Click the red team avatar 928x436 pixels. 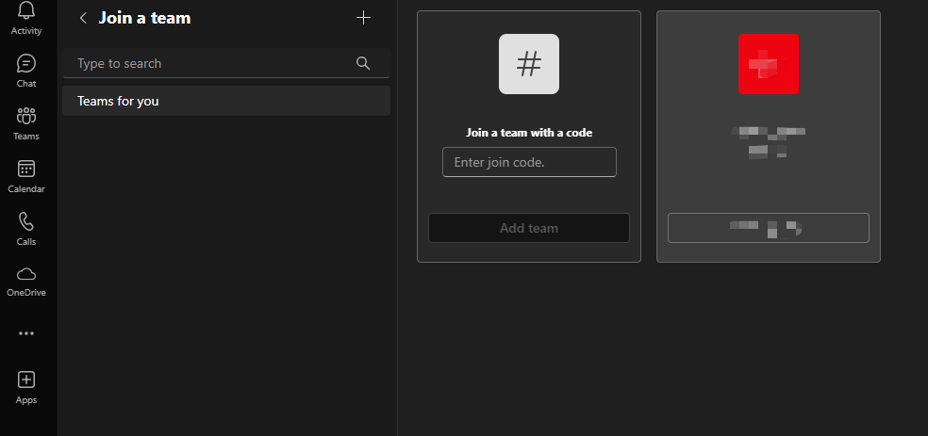(x=769, y=64)
